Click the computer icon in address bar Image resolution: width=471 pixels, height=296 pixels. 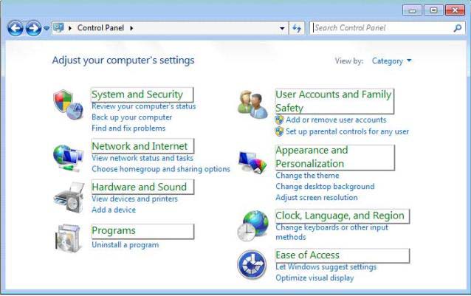point(58,27)
